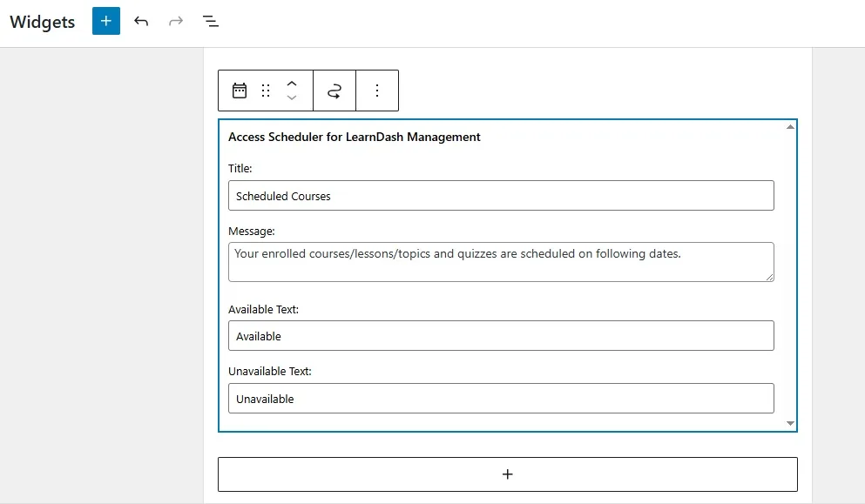The height and width of the screenshot is (504, 865).
Task: Add a new block with the bottom plus button
Action: tap(507, 474)
